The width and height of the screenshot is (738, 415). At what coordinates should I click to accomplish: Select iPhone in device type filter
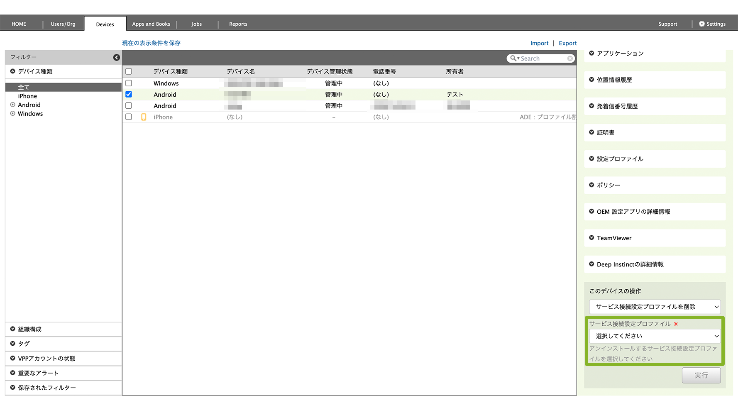[27, 96]
